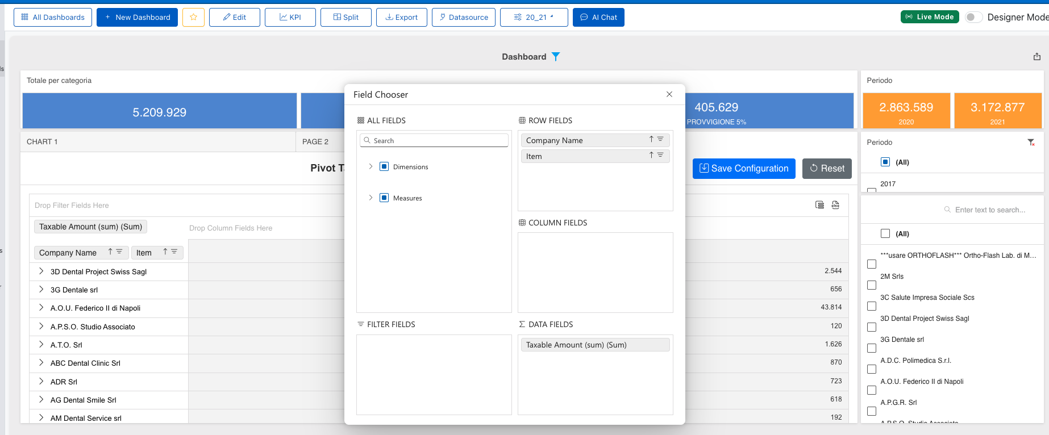Open the Datasource menu
The width and height of the screenshot is (1049, 435).
[464, 17]
